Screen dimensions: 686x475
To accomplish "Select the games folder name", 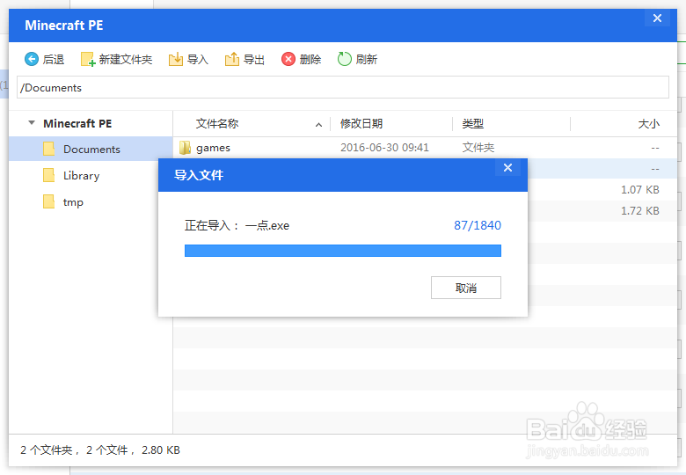I will tap(213, 148).
